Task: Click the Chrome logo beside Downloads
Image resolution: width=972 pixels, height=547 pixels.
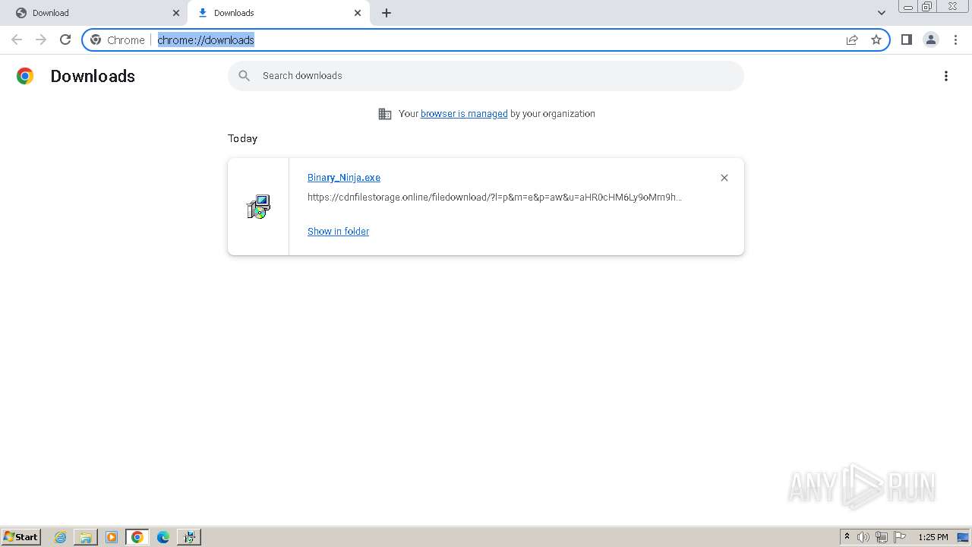Action: pyautogui.click(x=25, y=76)
